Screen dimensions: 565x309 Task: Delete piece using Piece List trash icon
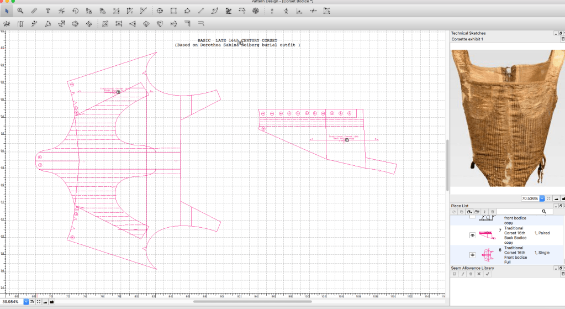click(x=493, y=212)
